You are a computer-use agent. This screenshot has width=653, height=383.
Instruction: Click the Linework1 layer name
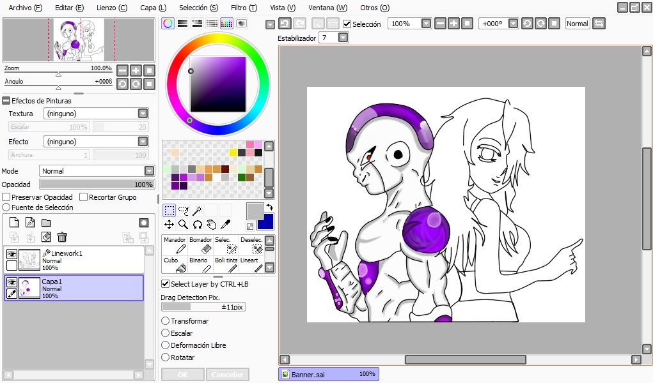[x=67, y=253]
